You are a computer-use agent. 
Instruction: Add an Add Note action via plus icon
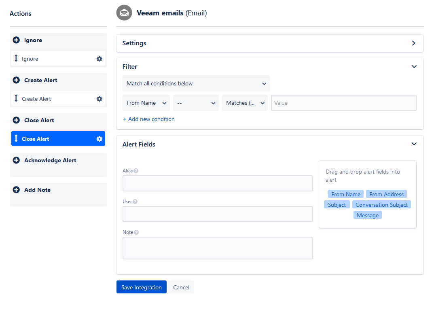[16, 190]
